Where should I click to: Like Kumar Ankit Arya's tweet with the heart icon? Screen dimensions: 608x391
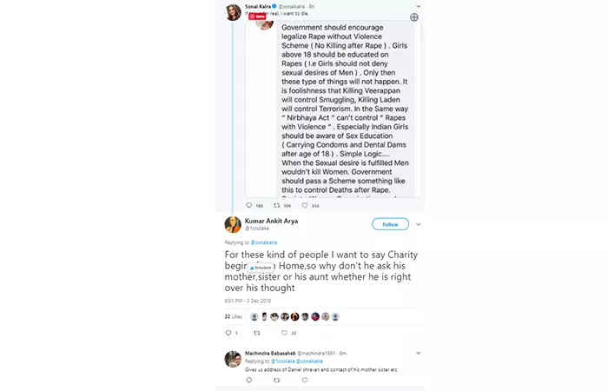285,332
